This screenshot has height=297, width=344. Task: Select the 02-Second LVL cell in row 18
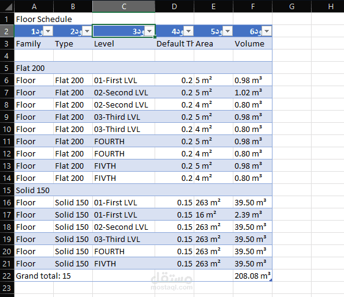(124, 227)
